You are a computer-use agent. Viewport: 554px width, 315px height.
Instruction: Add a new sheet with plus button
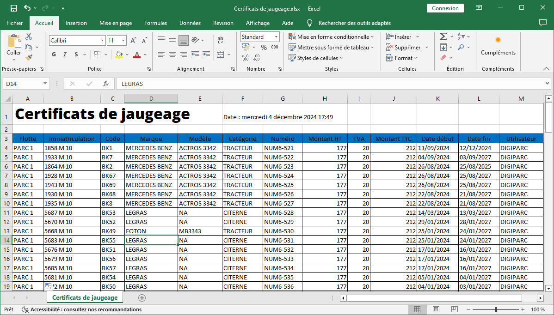[x=142, y=298]
